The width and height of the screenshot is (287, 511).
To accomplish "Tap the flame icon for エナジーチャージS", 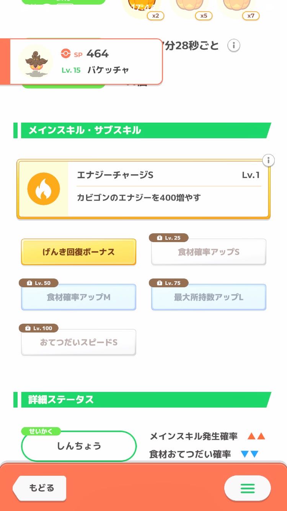I will (44, 189).
